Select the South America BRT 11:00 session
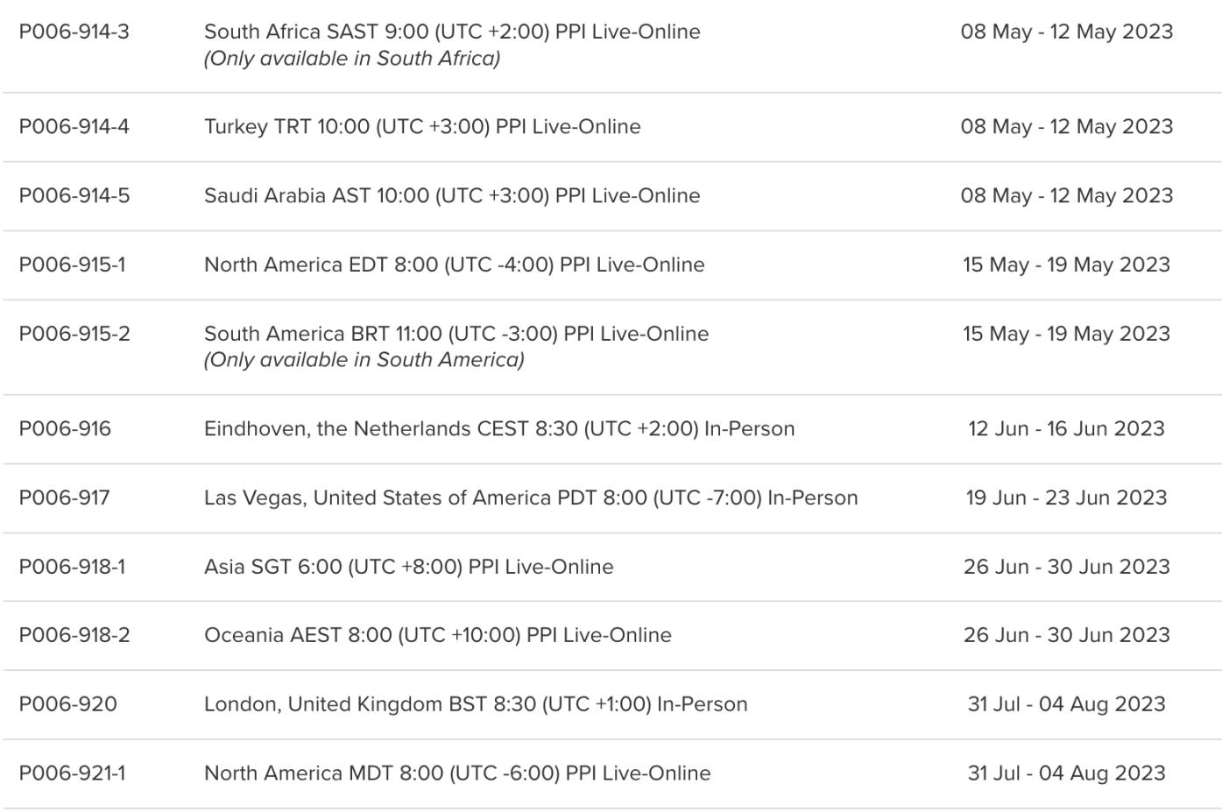This screenshot has width=1222, height=812. point(456,334)
